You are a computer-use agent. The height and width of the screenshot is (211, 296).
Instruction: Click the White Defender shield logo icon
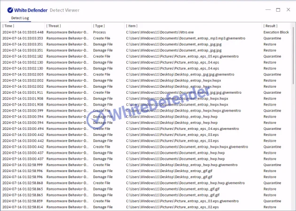click(x=10, y=10)
